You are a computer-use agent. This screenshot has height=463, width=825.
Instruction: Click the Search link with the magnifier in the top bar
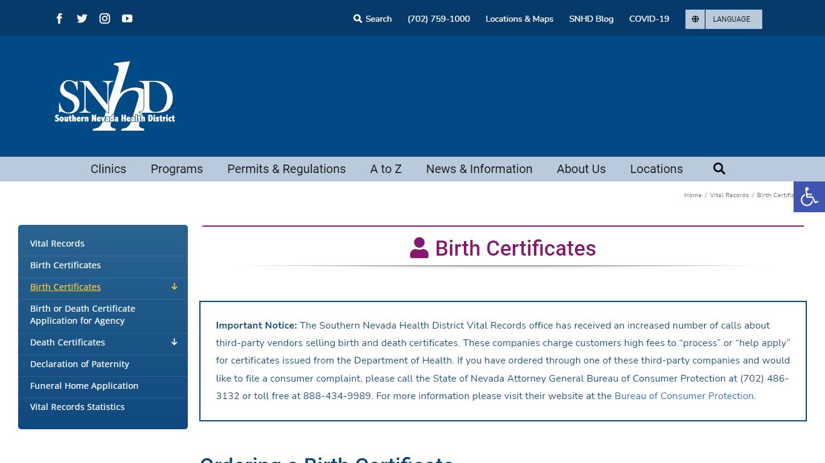373,19
